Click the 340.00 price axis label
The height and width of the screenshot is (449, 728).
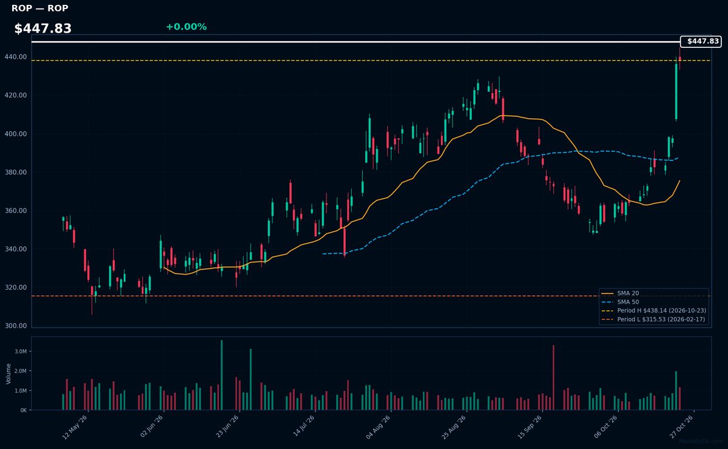click(17, 250)
